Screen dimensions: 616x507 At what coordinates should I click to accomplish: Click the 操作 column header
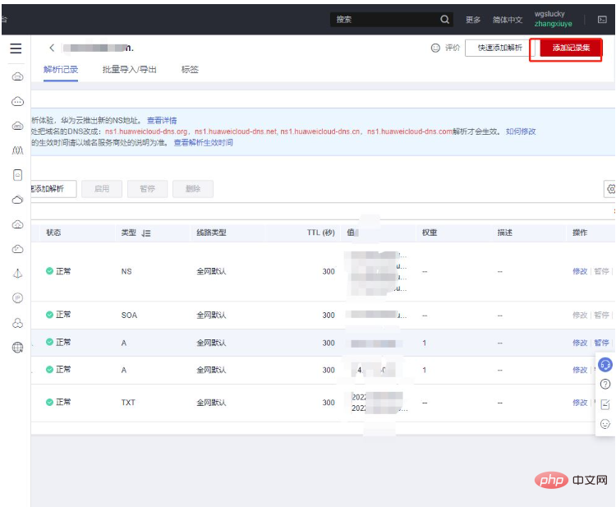(x=580, y=233)
